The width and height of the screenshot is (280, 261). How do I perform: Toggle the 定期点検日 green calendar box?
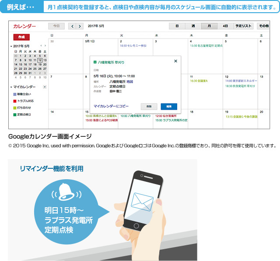[15, 115]
